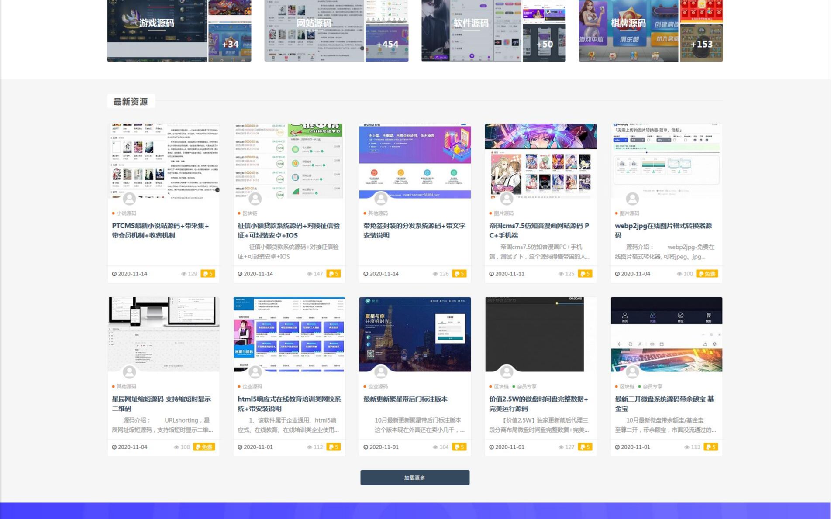Click the 加载更多 load more button
The image size is (831, 519).
414,477
